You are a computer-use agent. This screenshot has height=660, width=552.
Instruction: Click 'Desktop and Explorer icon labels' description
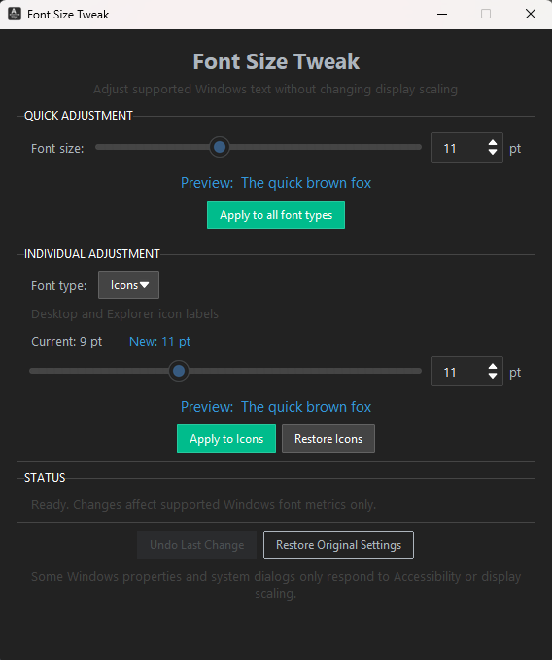coord(124,314)
